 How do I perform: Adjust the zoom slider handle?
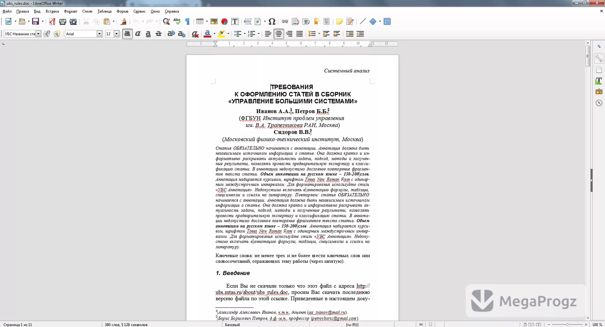pos(568,324)
